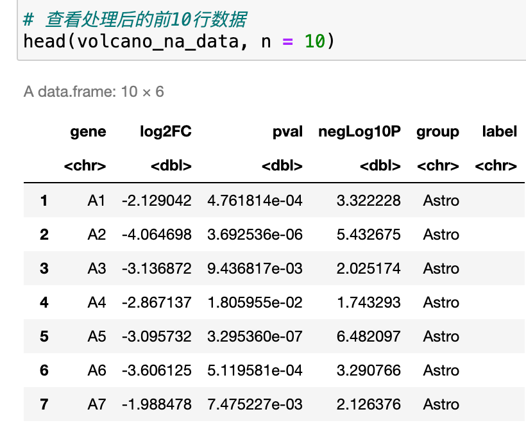Click the 'gene' column header
Screen dimensions: 526x423
coord(88,131)
